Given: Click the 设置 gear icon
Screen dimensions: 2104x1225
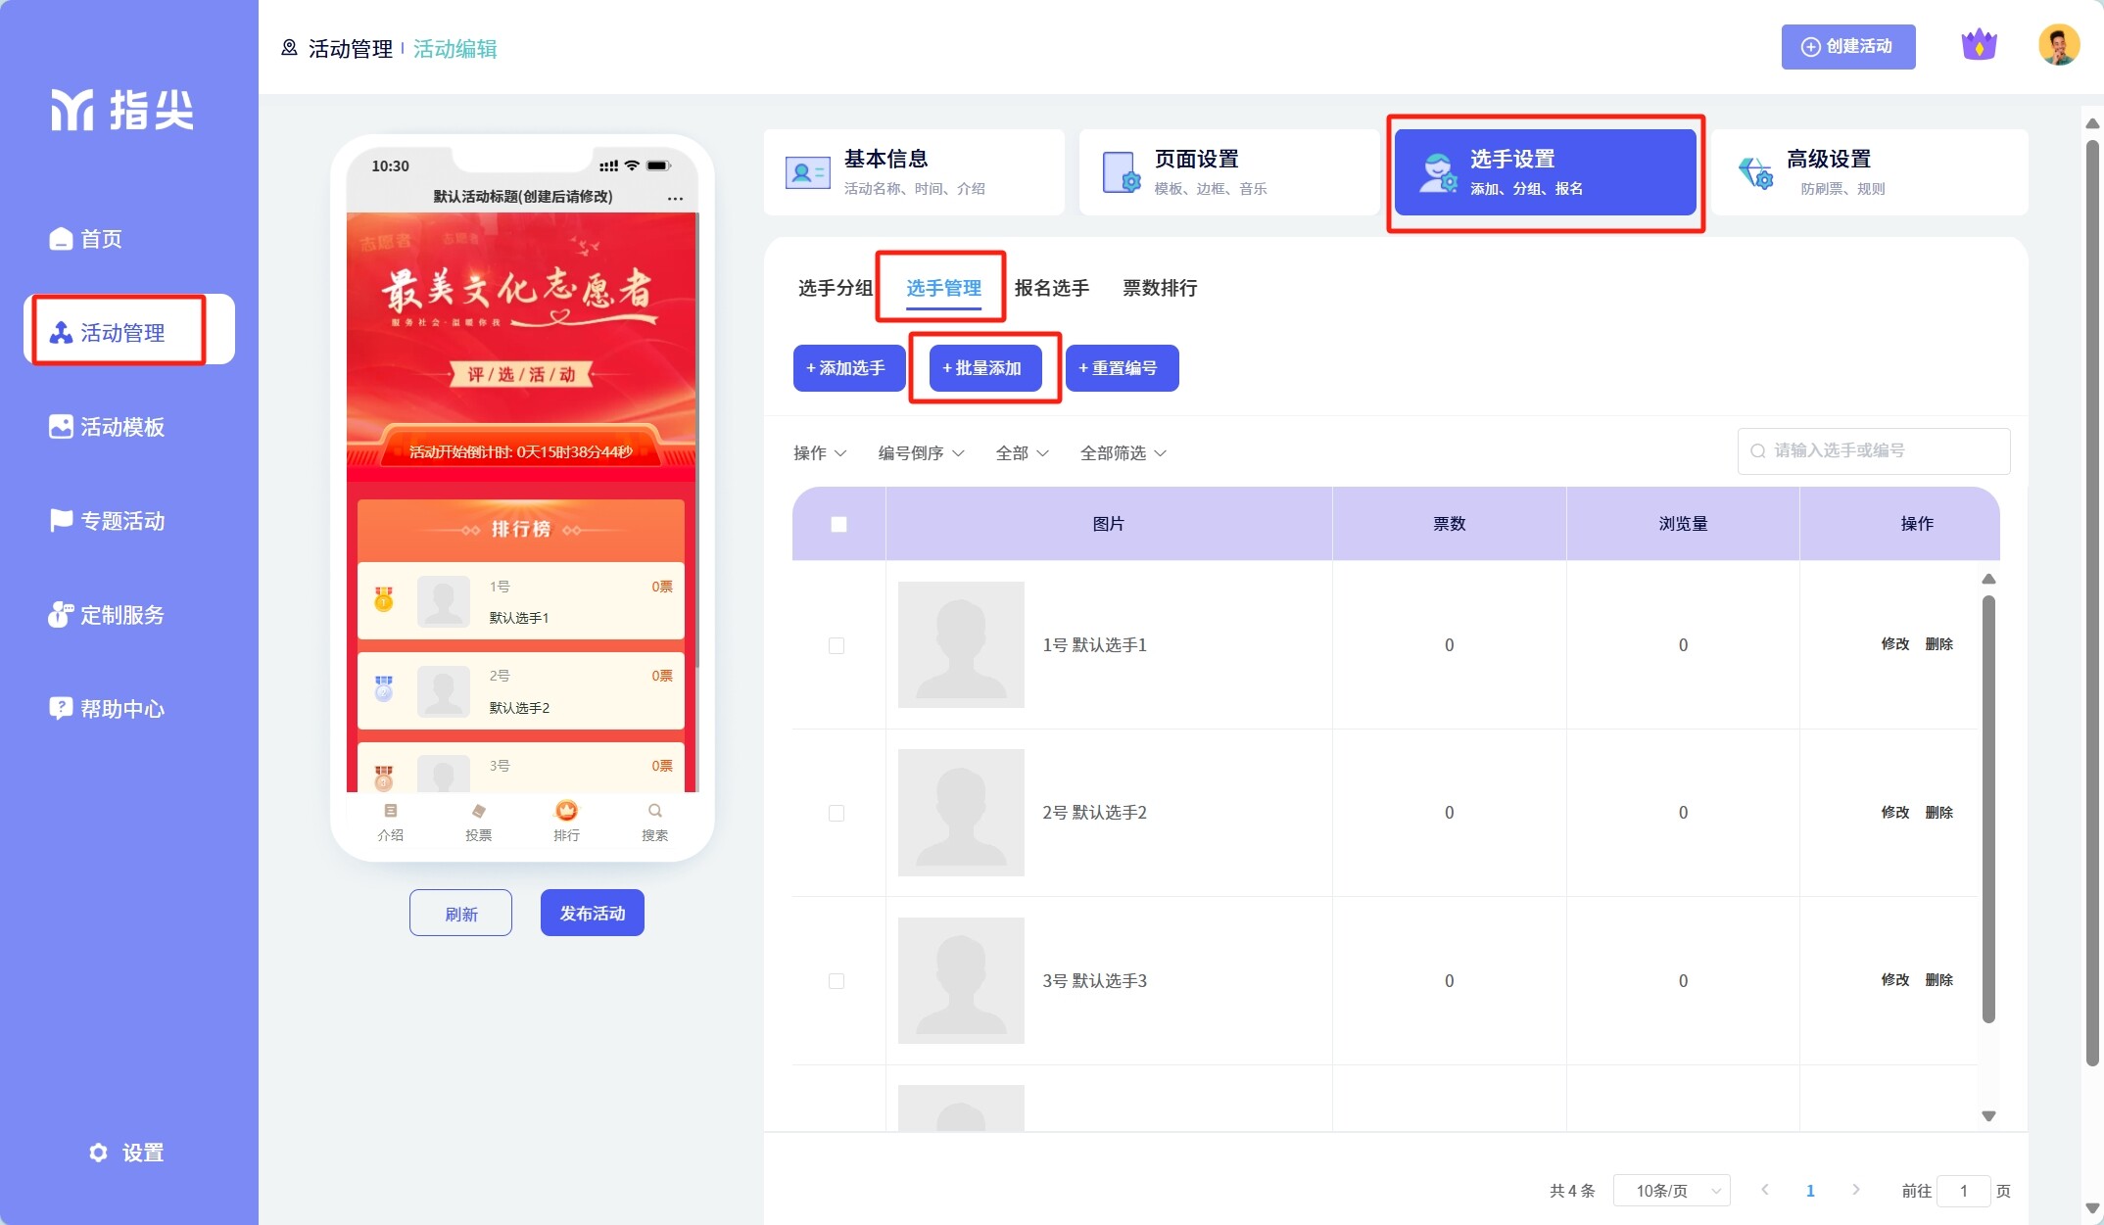Looking at the screenshot, I should [98, 1153].
